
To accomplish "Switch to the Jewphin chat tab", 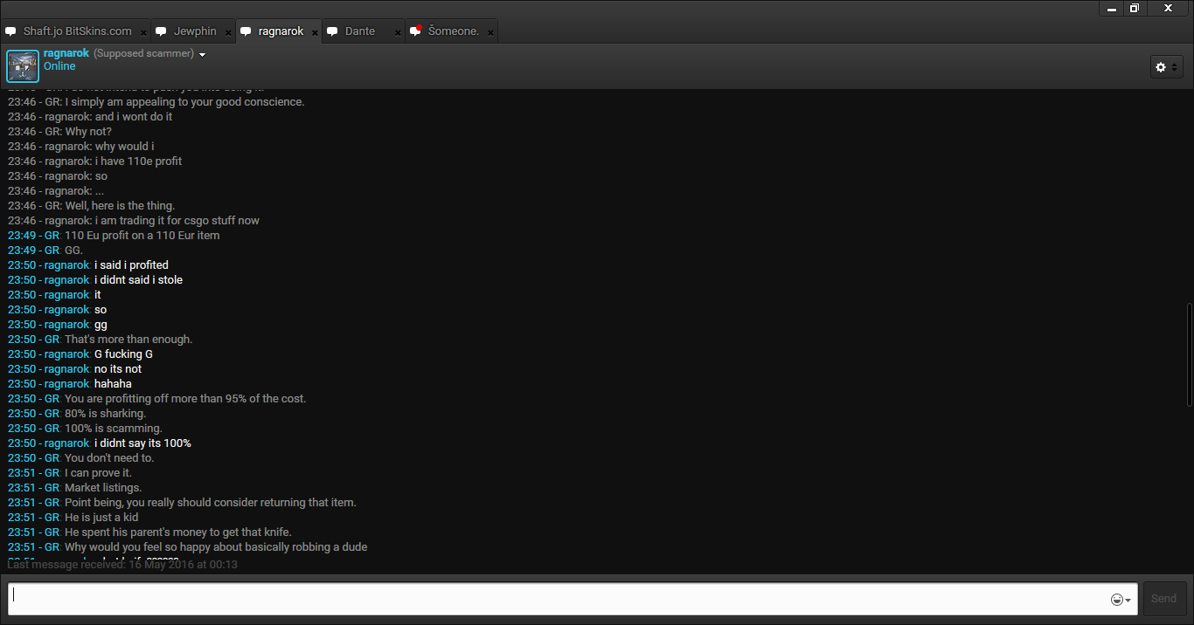I will [195, 31].
